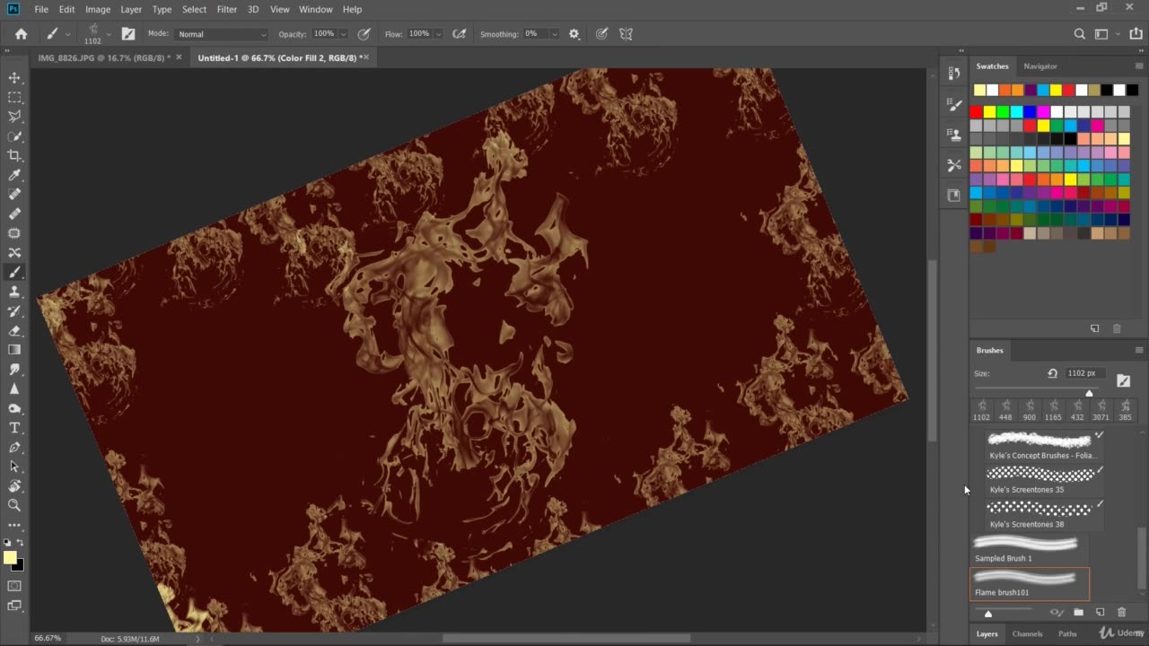
Task: Open Swatches panel flyout menu
Action: (x=1139, y=66)
